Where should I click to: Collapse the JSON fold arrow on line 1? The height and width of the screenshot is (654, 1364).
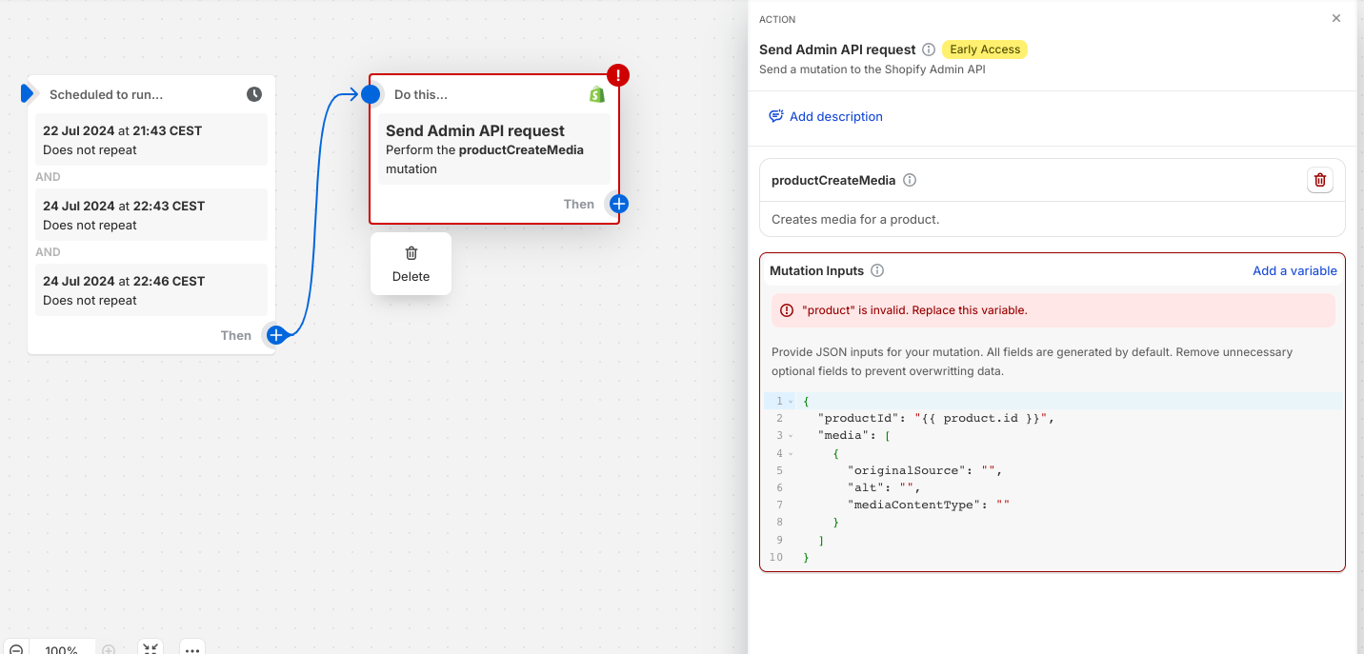[791, 402]
